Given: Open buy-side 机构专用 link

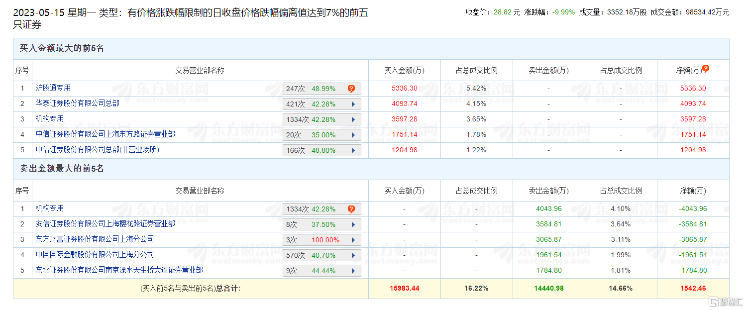Looking at the screenshot, I should [x=50, y=119].
